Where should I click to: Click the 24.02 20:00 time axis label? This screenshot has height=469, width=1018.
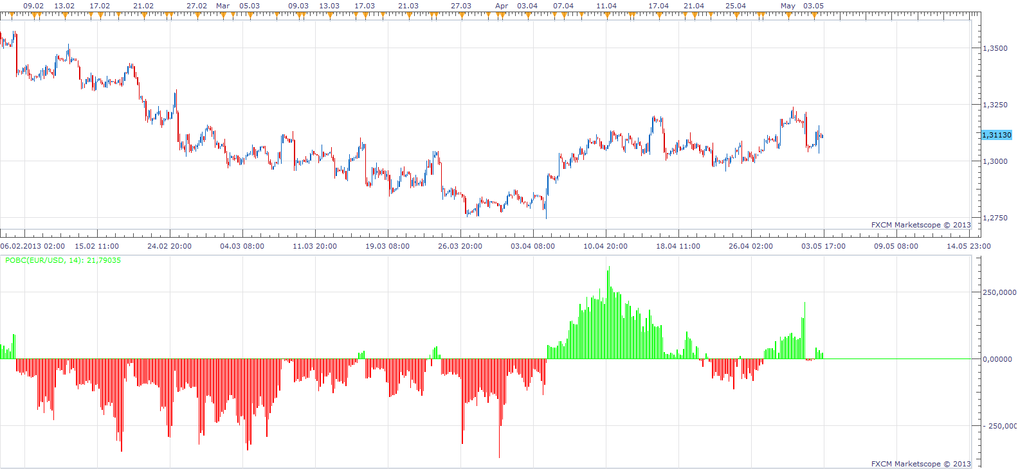[x=170, y=246]
